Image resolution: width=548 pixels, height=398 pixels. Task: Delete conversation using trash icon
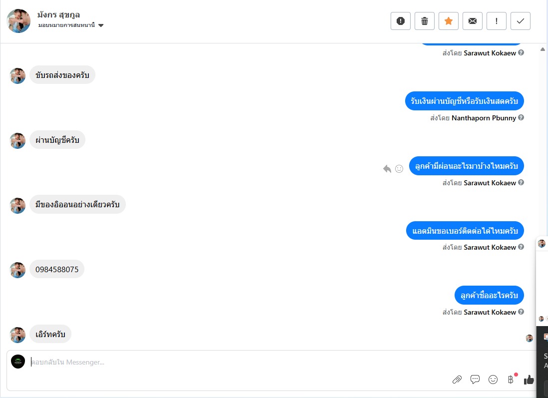tap(425, 21)
